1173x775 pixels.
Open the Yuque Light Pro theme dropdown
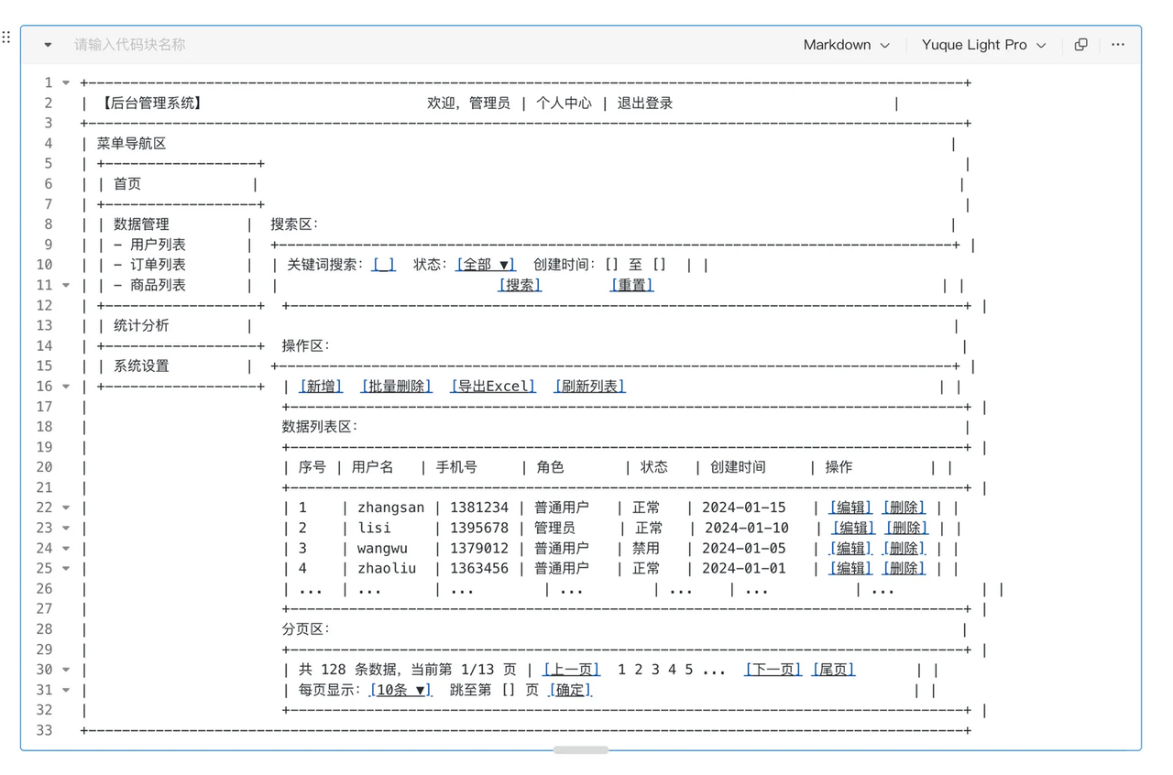click(984, 45)
